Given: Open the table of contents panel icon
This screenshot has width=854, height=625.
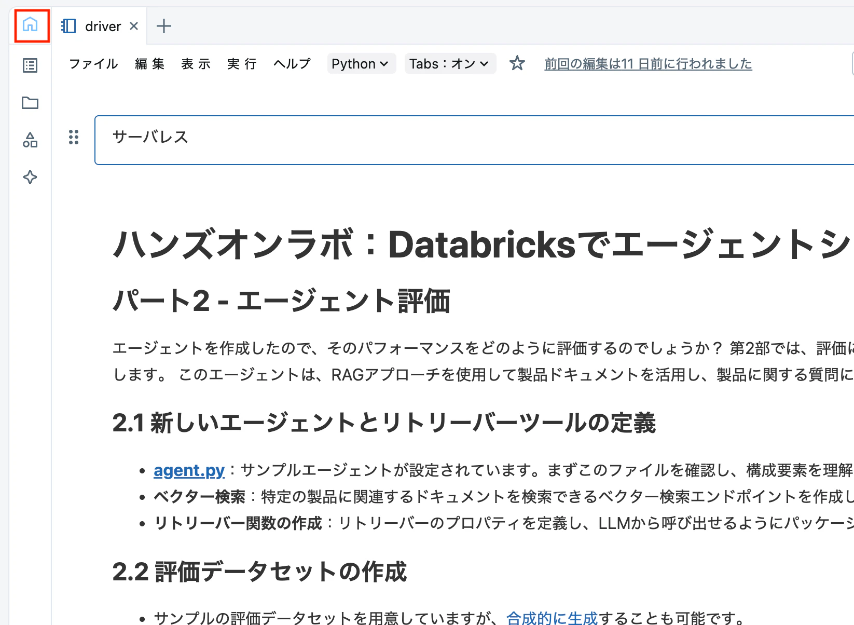Looking at the screenshot, I should tap(30, 65).
